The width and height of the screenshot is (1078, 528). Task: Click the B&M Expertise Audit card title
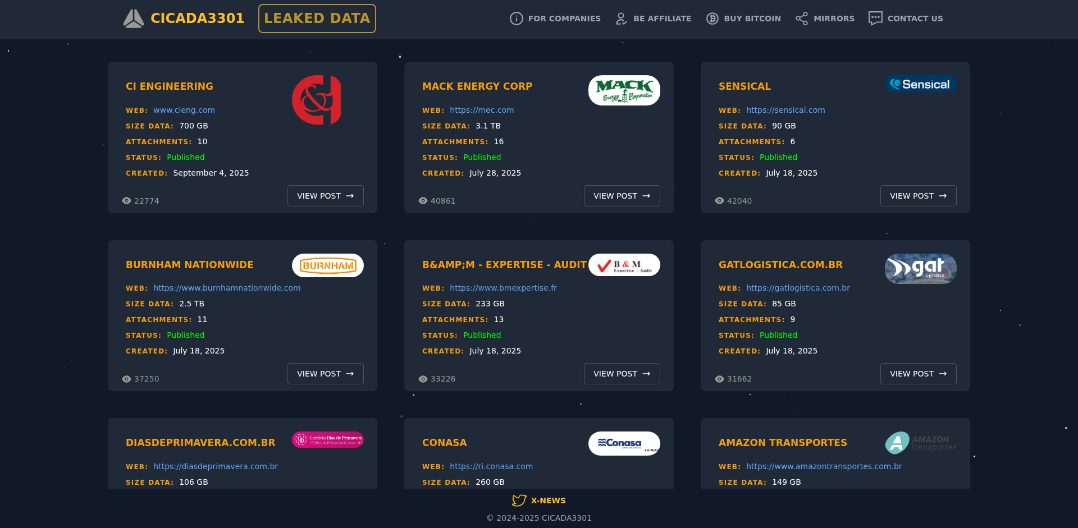click(504, 265)
